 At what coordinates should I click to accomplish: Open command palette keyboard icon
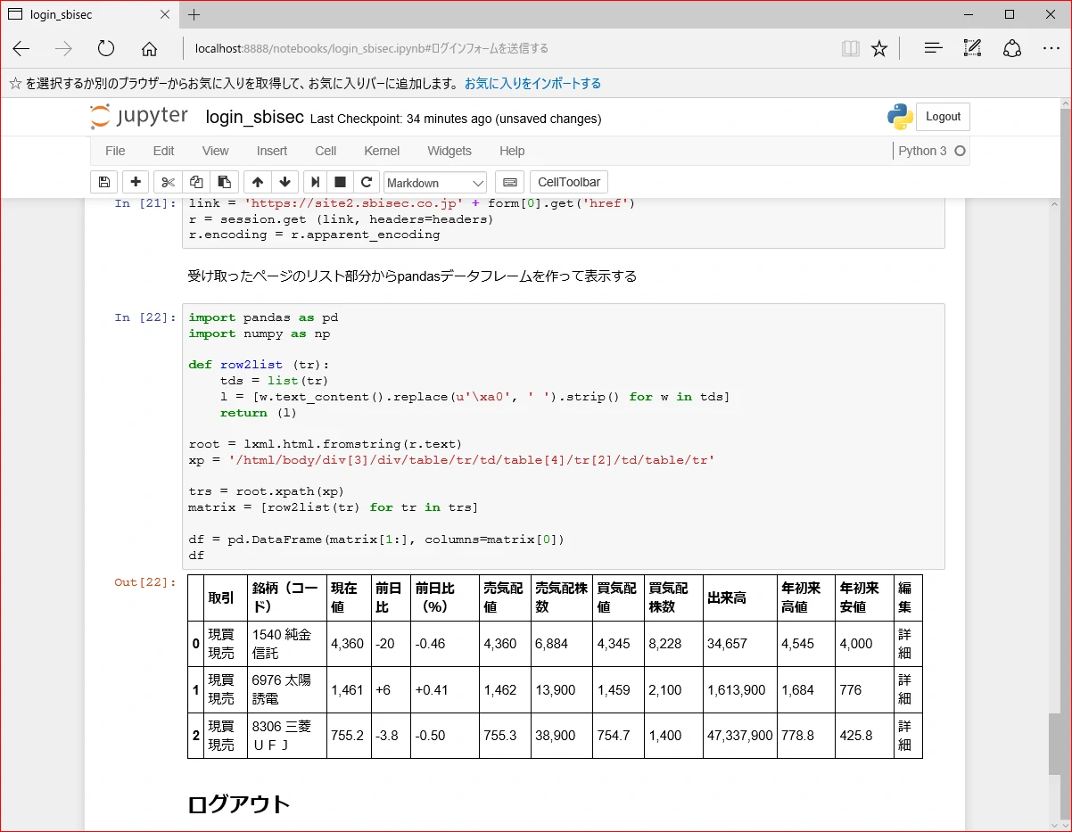(x=509, y=182)
